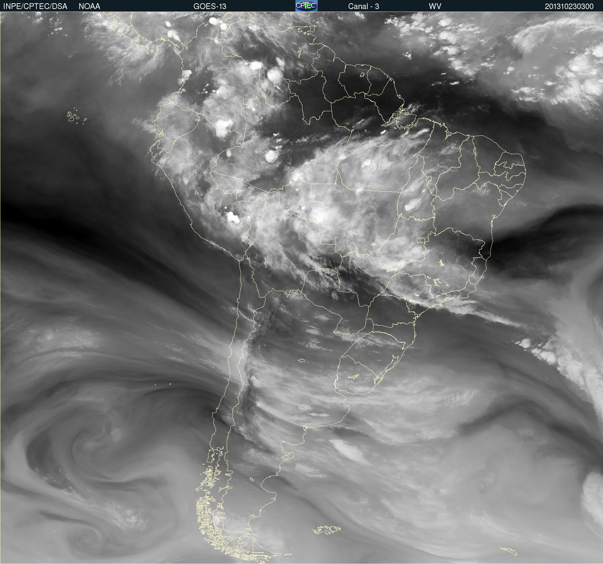Image resolution: width=603 pixels, height=564 pixels.
Task: Select the Canal - 3 label
Action: coord(363,6)
